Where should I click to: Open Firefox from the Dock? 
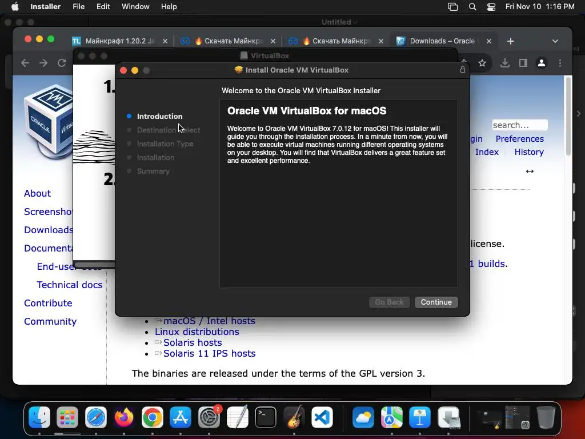pyautogui.click(x=124, y=417)
